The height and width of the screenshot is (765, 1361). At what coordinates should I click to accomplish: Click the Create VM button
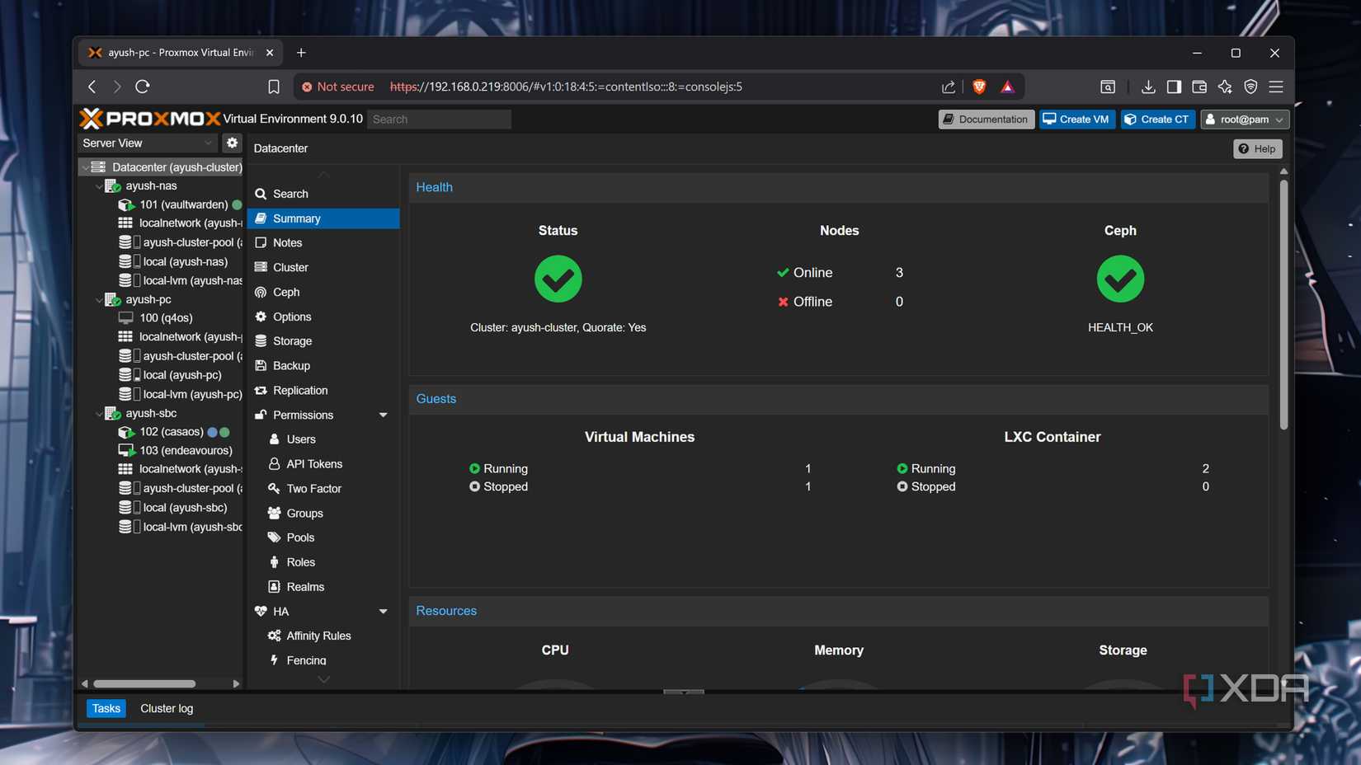(x=1076, y=120)
